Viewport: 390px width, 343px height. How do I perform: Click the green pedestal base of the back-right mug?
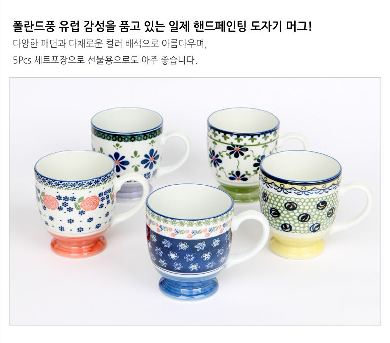tap(239, 193)
